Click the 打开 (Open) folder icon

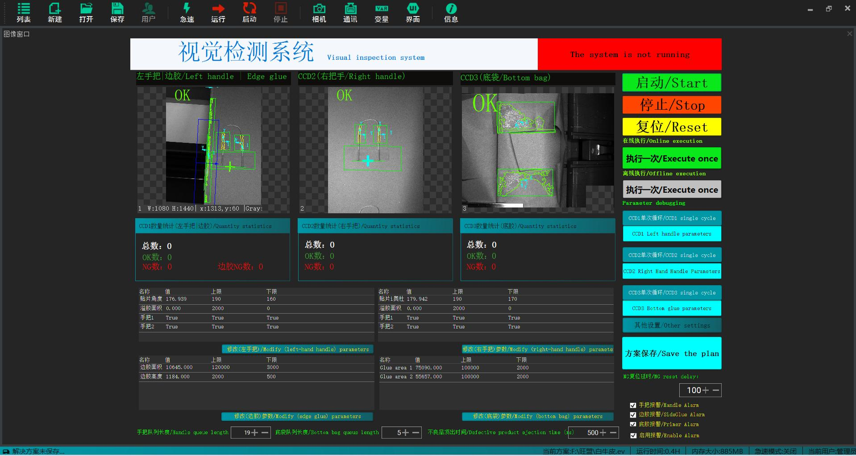tap(86, 12)
